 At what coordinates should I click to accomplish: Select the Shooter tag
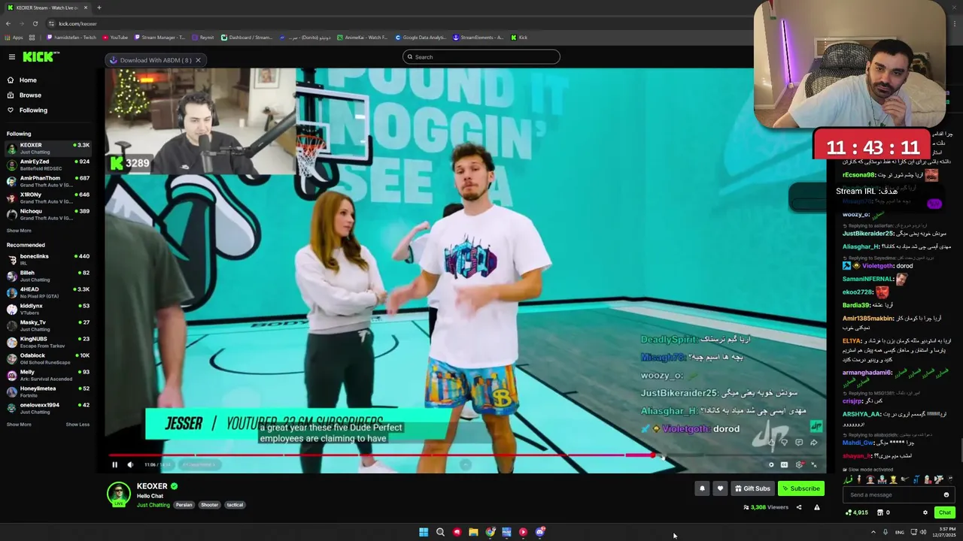tap(210, 505)
